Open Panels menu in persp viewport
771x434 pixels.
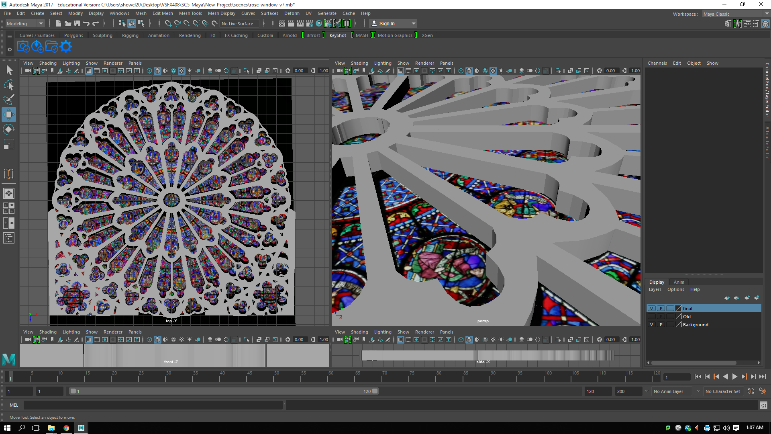coord(447,63)
